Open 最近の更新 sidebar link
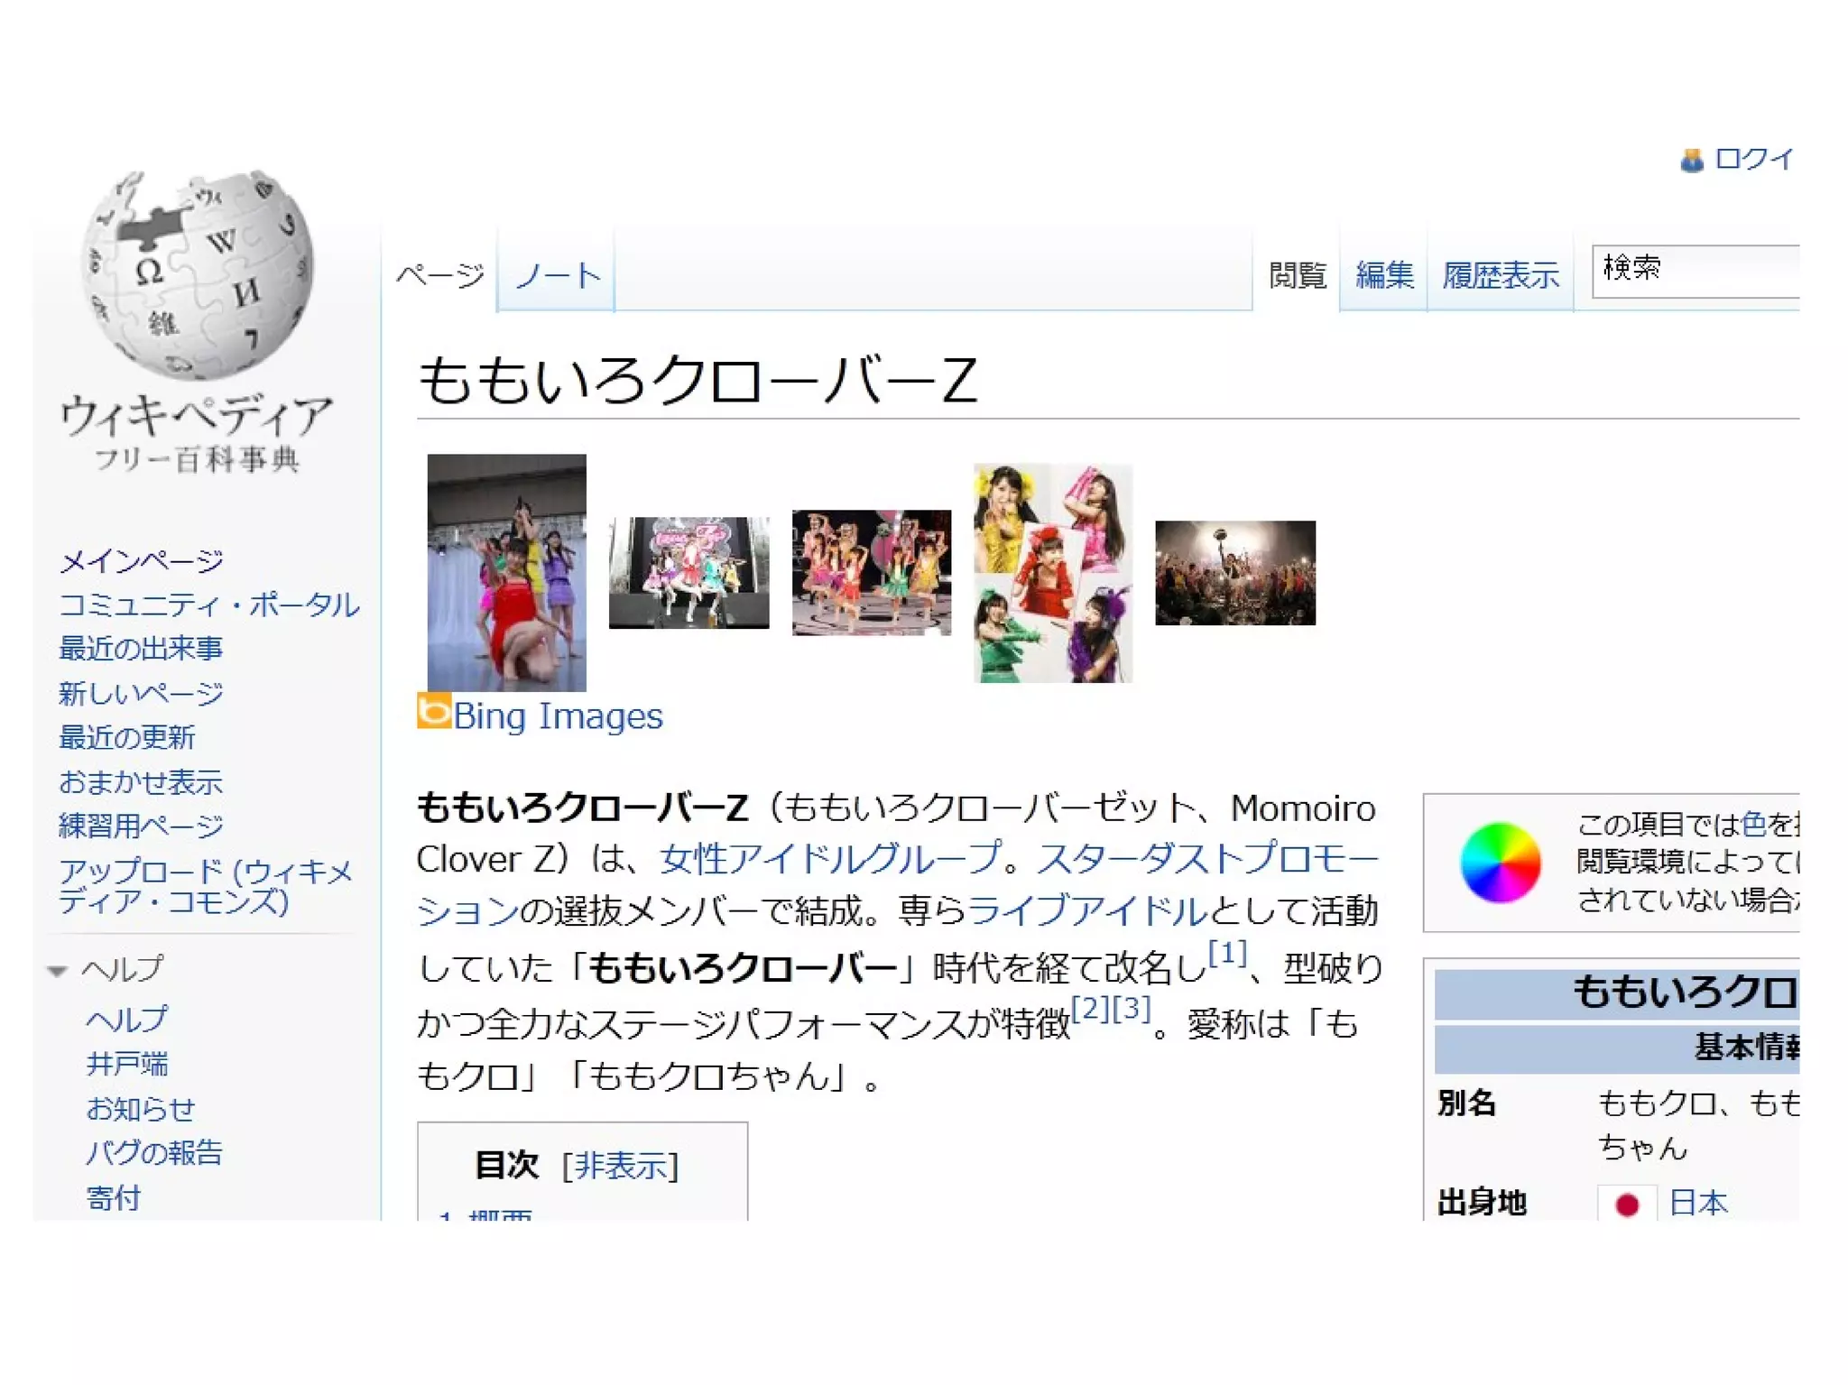The height and width of the screenshot is (1385, 1848). (127, 737)
